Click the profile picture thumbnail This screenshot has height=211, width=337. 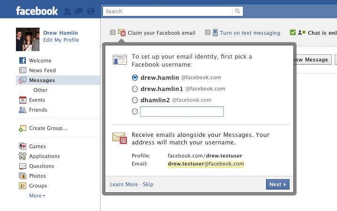click(x=28, y=39)
